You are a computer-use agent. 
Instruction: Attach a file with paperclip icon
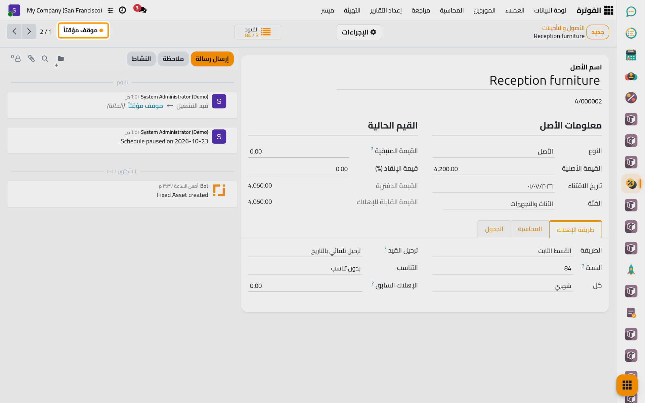[31, 59]
